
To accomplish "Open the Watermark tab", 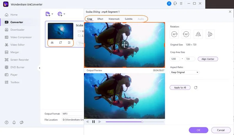I will (x=114, y=19).
